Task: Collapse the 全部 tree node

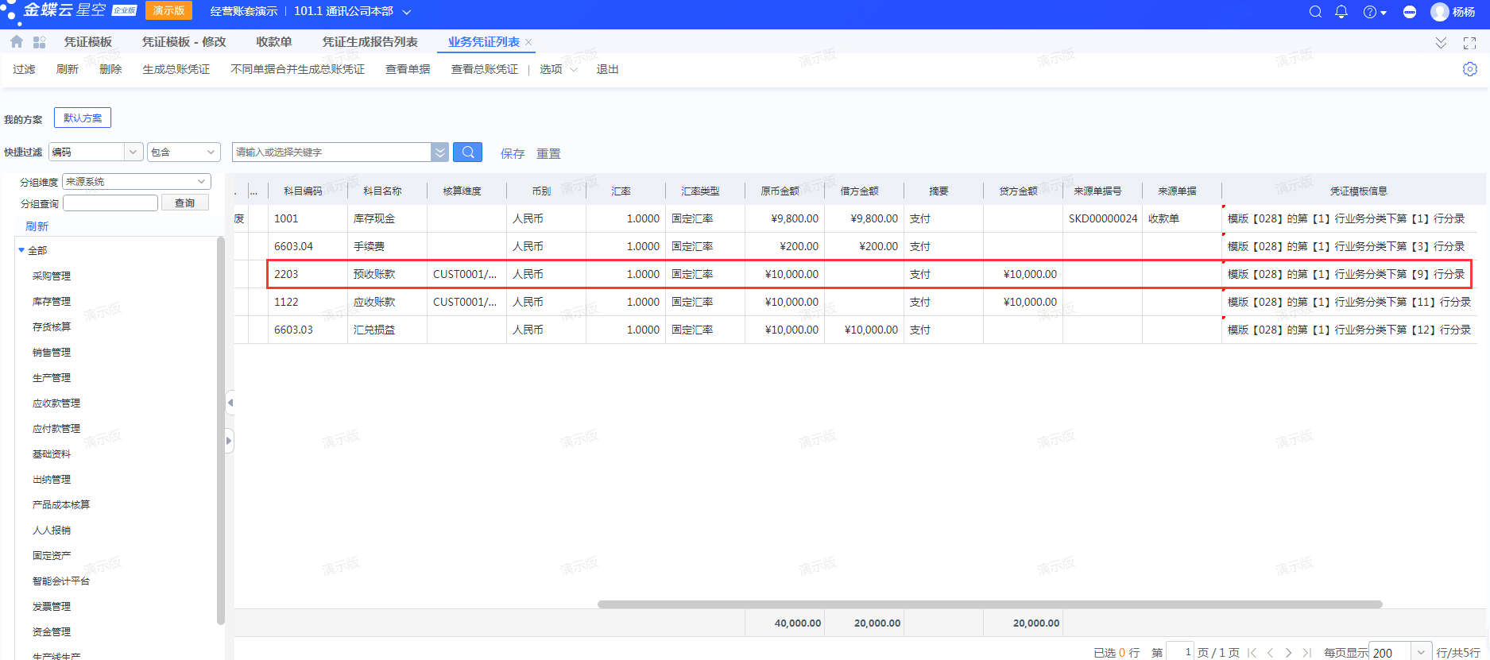Action: (21, 250)
